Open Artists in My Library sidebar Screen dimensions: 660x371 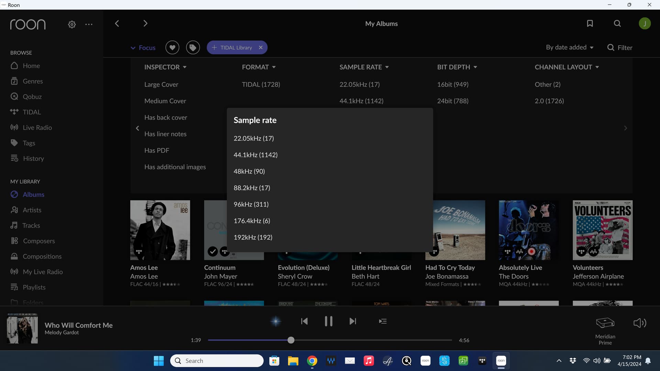coord(32,210)
